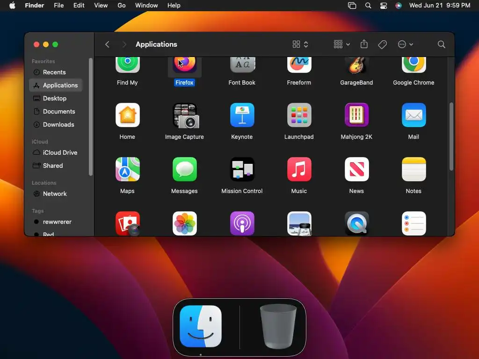Open the Action ellipsis menu dropdown

(406, 44)
